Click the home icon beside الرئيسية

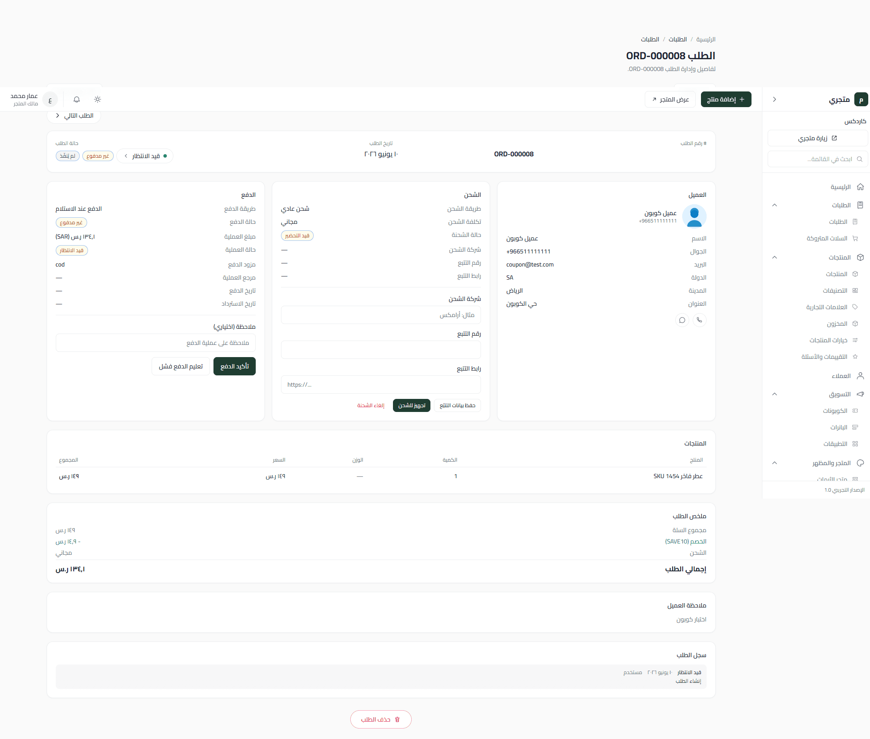(x=860, y=187)
